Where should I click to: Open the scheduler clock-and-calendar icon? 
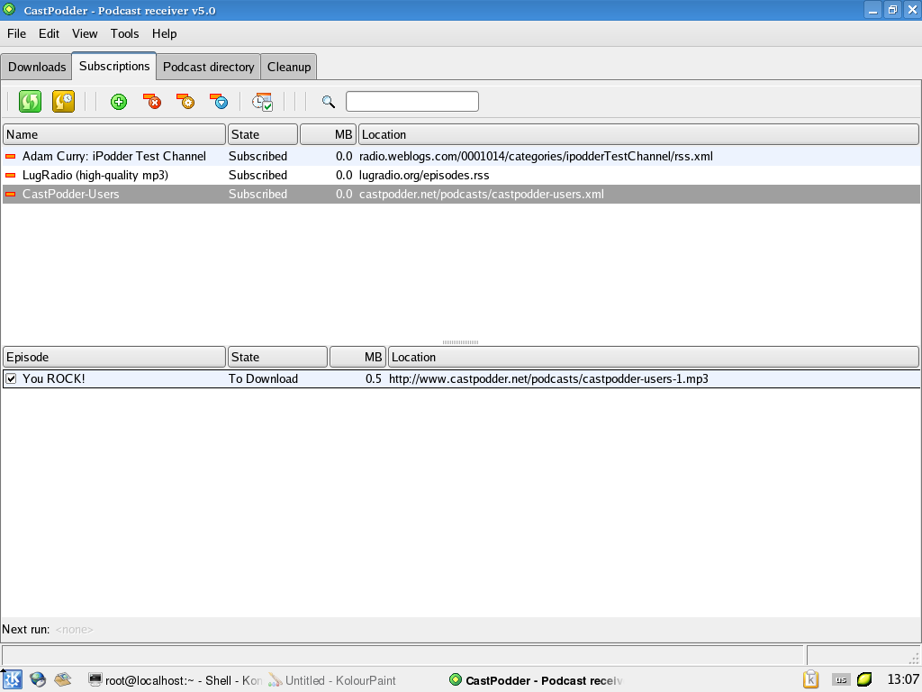[x=262, y=102]
